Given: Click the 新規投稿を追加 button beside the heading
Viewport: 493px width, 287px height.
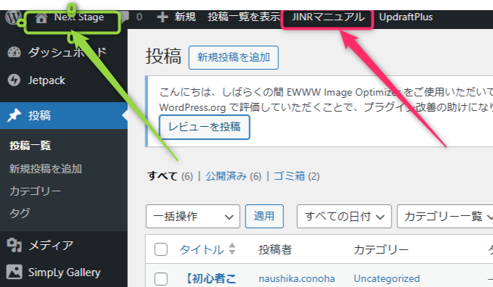Looking at the screenshot, I should tap(234, 57).
